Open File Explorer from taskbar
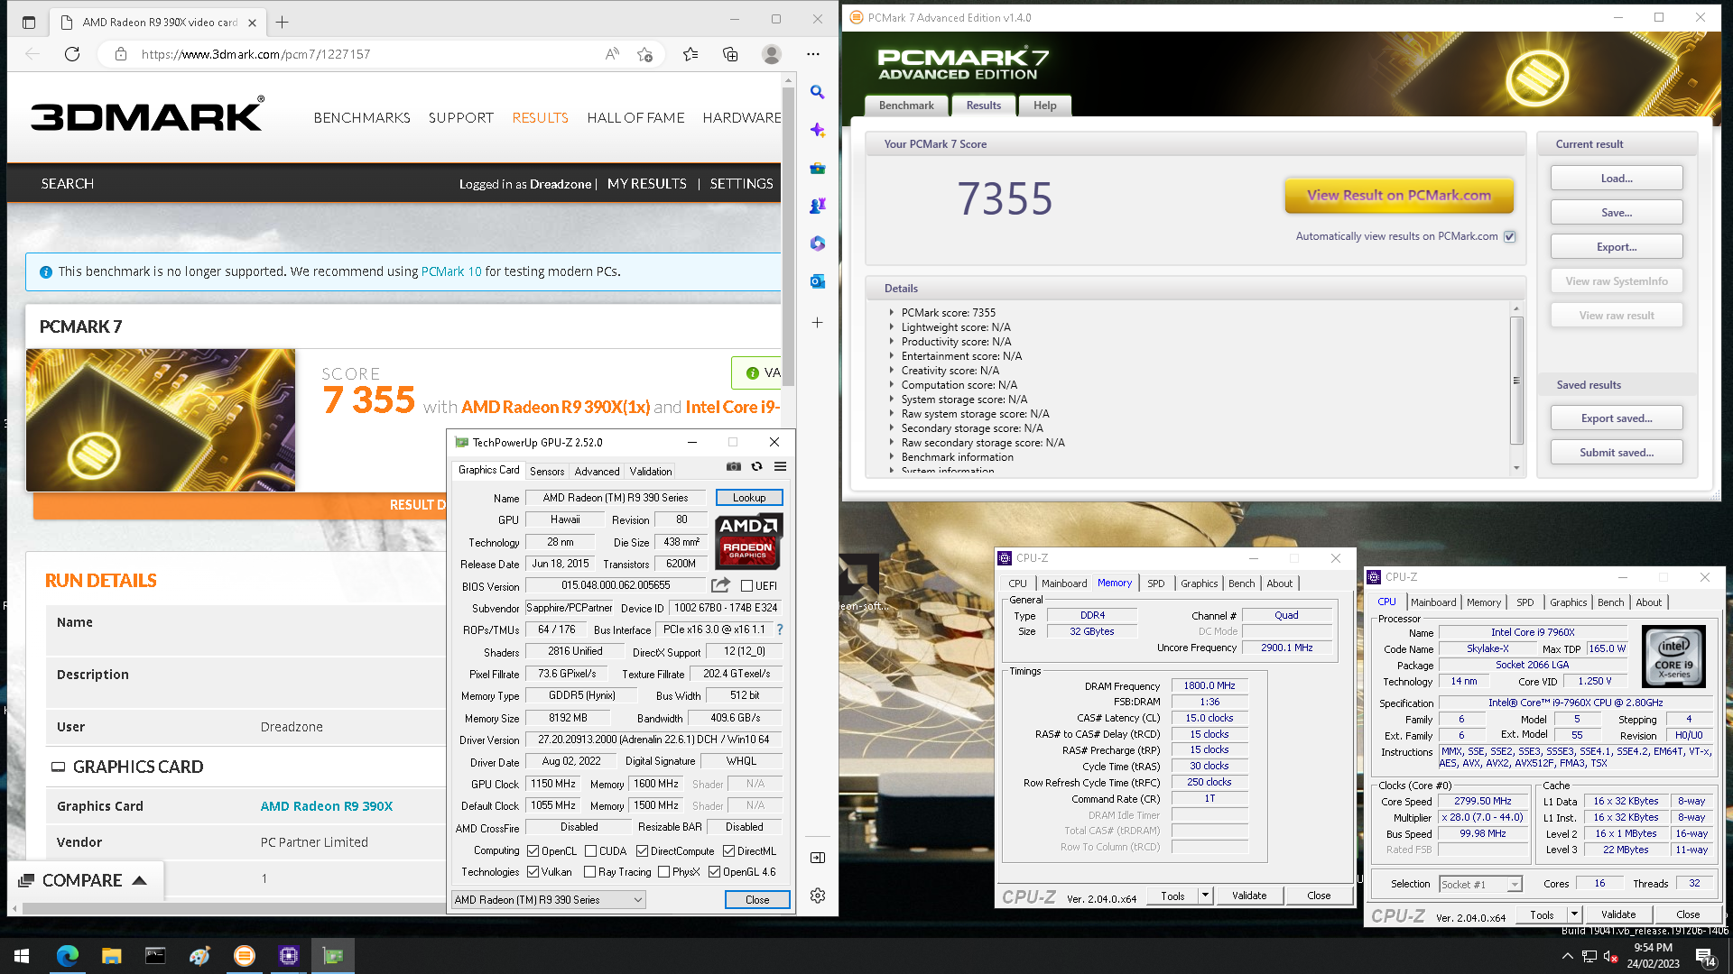This screenshot has width=1733, height=974. coord(111,956)
